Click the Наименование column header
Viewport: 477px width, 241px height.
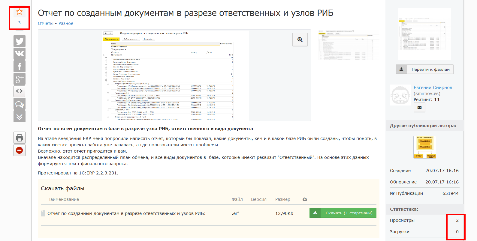tap(63, 199)
